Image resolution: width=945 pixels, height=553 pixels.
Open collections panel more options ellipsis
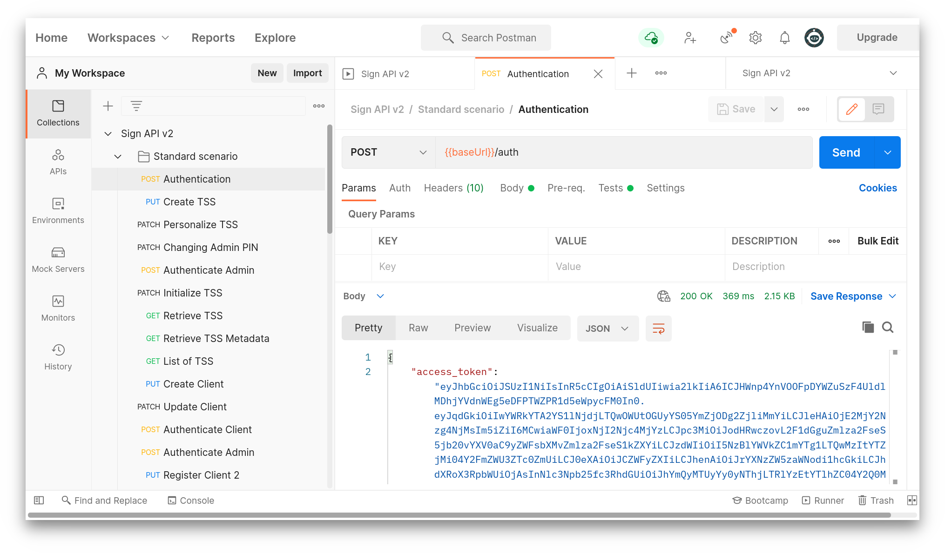tap(319, 106)
